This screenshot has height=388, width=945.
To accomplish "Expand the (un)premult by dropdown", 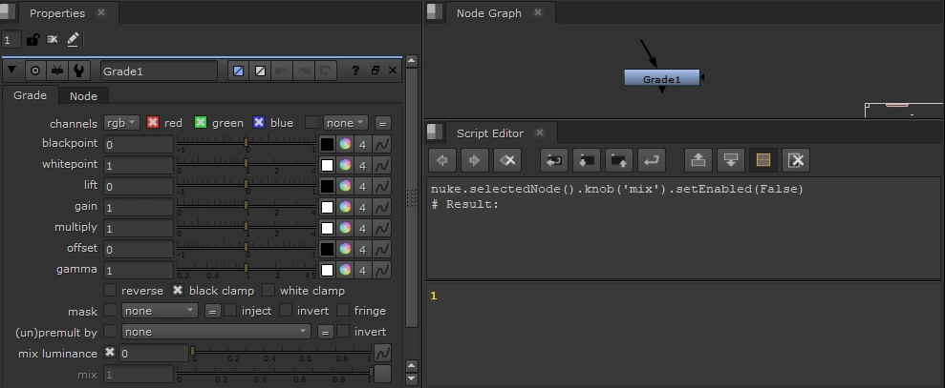I will pyautogui.click(x=216, y=332).
